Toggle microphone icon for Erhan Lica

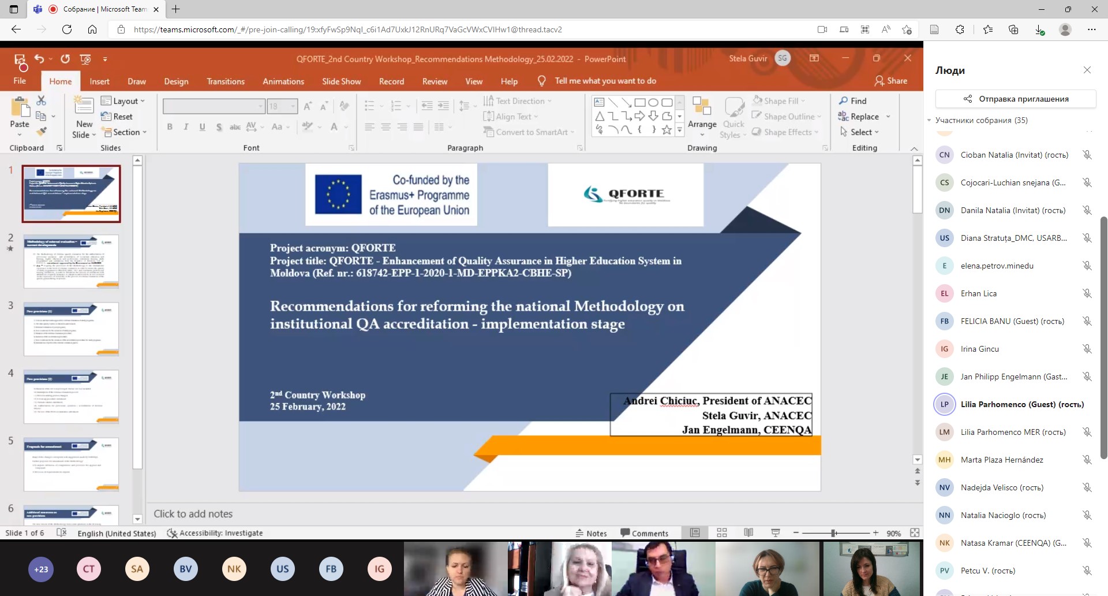[1087, 293]
